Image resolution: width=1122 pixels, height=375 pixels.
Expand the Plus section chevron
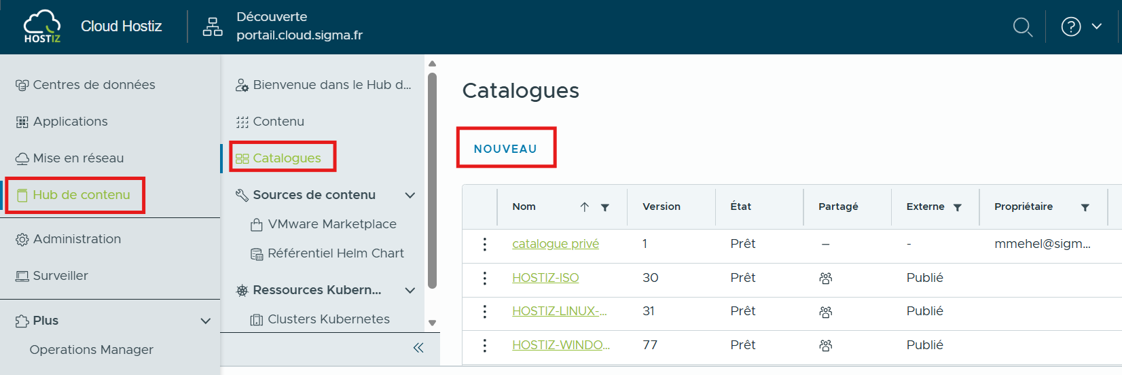(x=205, y=321)
